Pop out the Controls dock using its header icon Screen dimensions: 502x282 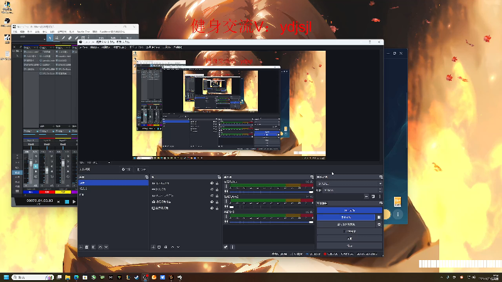point(381,203)
